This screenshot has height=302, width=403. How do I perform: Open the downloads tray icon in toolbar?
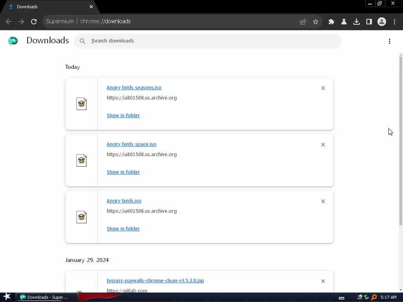[356, 22]
